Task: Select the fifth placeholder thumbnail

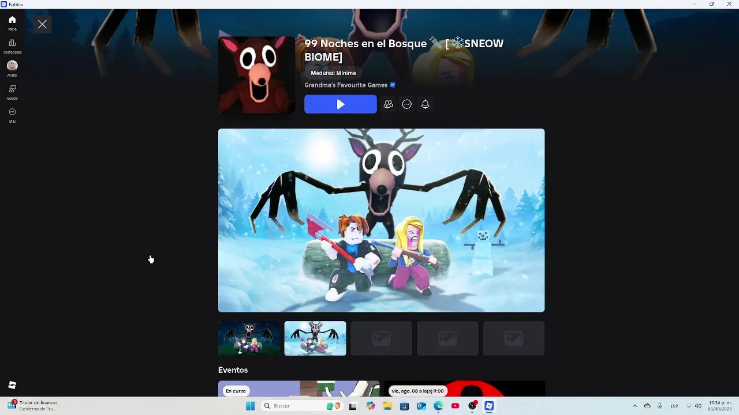Action: (514, 338)
